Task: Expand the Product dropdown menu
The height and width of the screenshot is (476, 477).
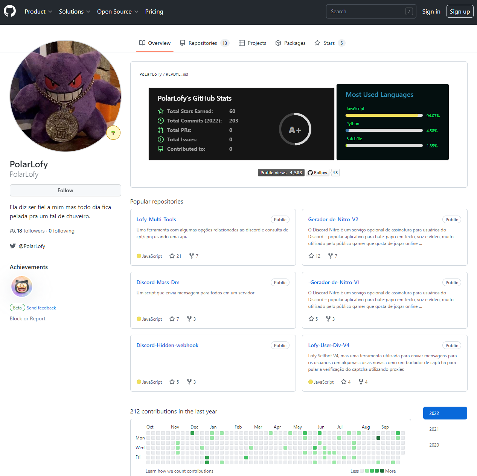Action: coord(38,12)
